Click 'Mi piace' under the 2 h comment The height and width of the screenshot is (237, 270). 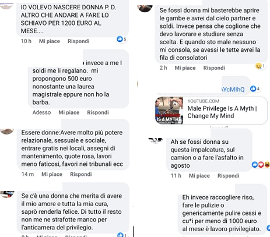pos(185,68)
